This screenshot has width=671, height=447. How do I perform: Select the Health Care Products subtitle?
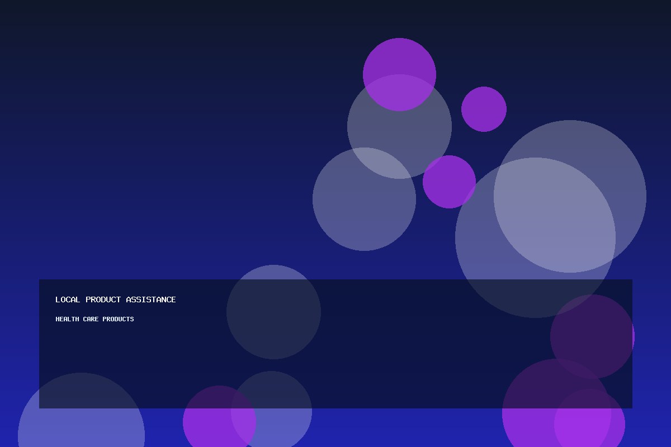94,319
